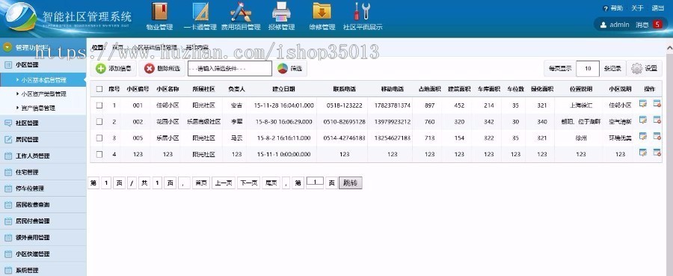
Task: Click the system logo at top left
Action: pyautogui.click(x=20, y=16)
